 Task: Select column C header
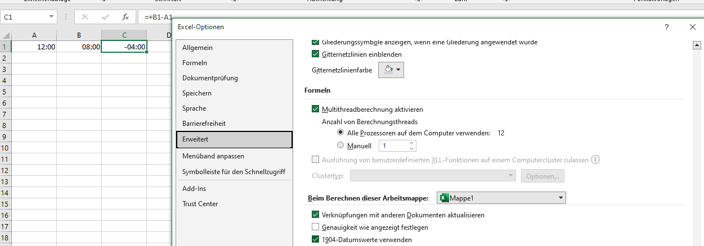click(x=124, y=36)
